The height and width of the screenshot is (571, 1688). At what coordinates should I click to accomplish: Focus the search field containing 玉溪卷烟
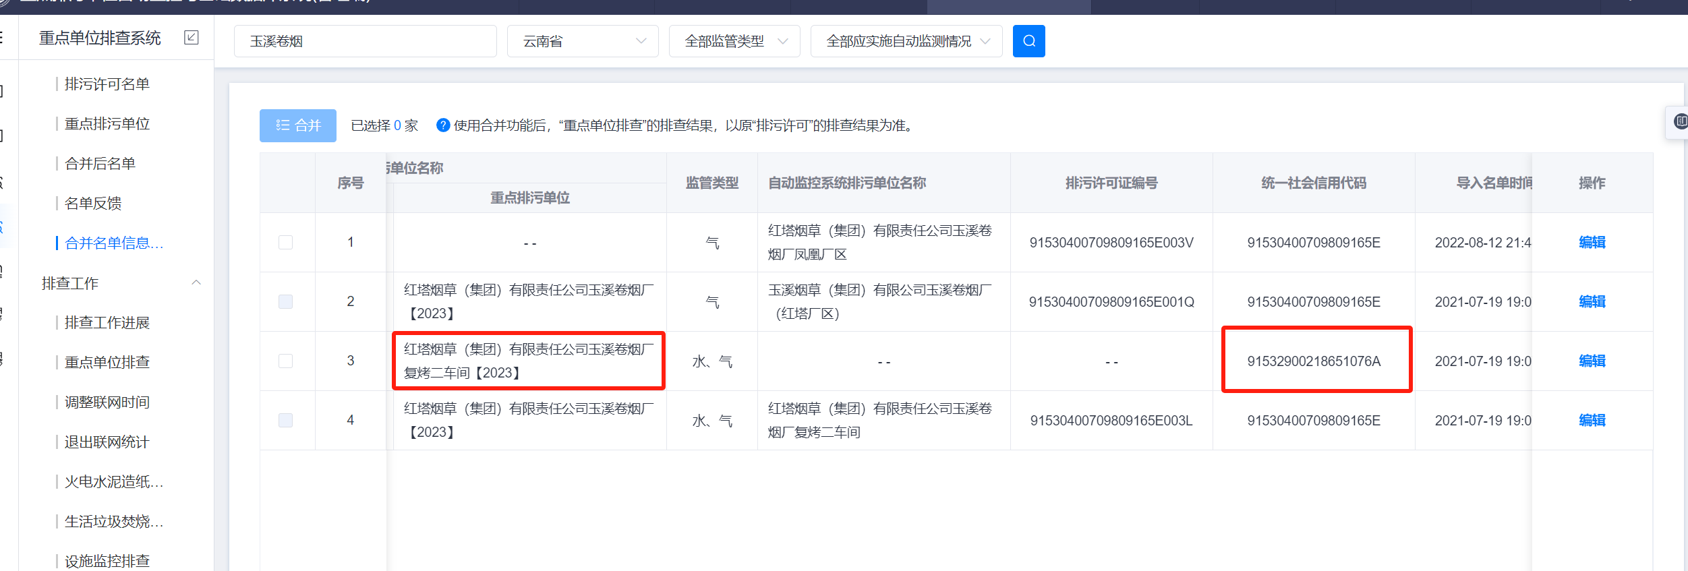[366, 41]
